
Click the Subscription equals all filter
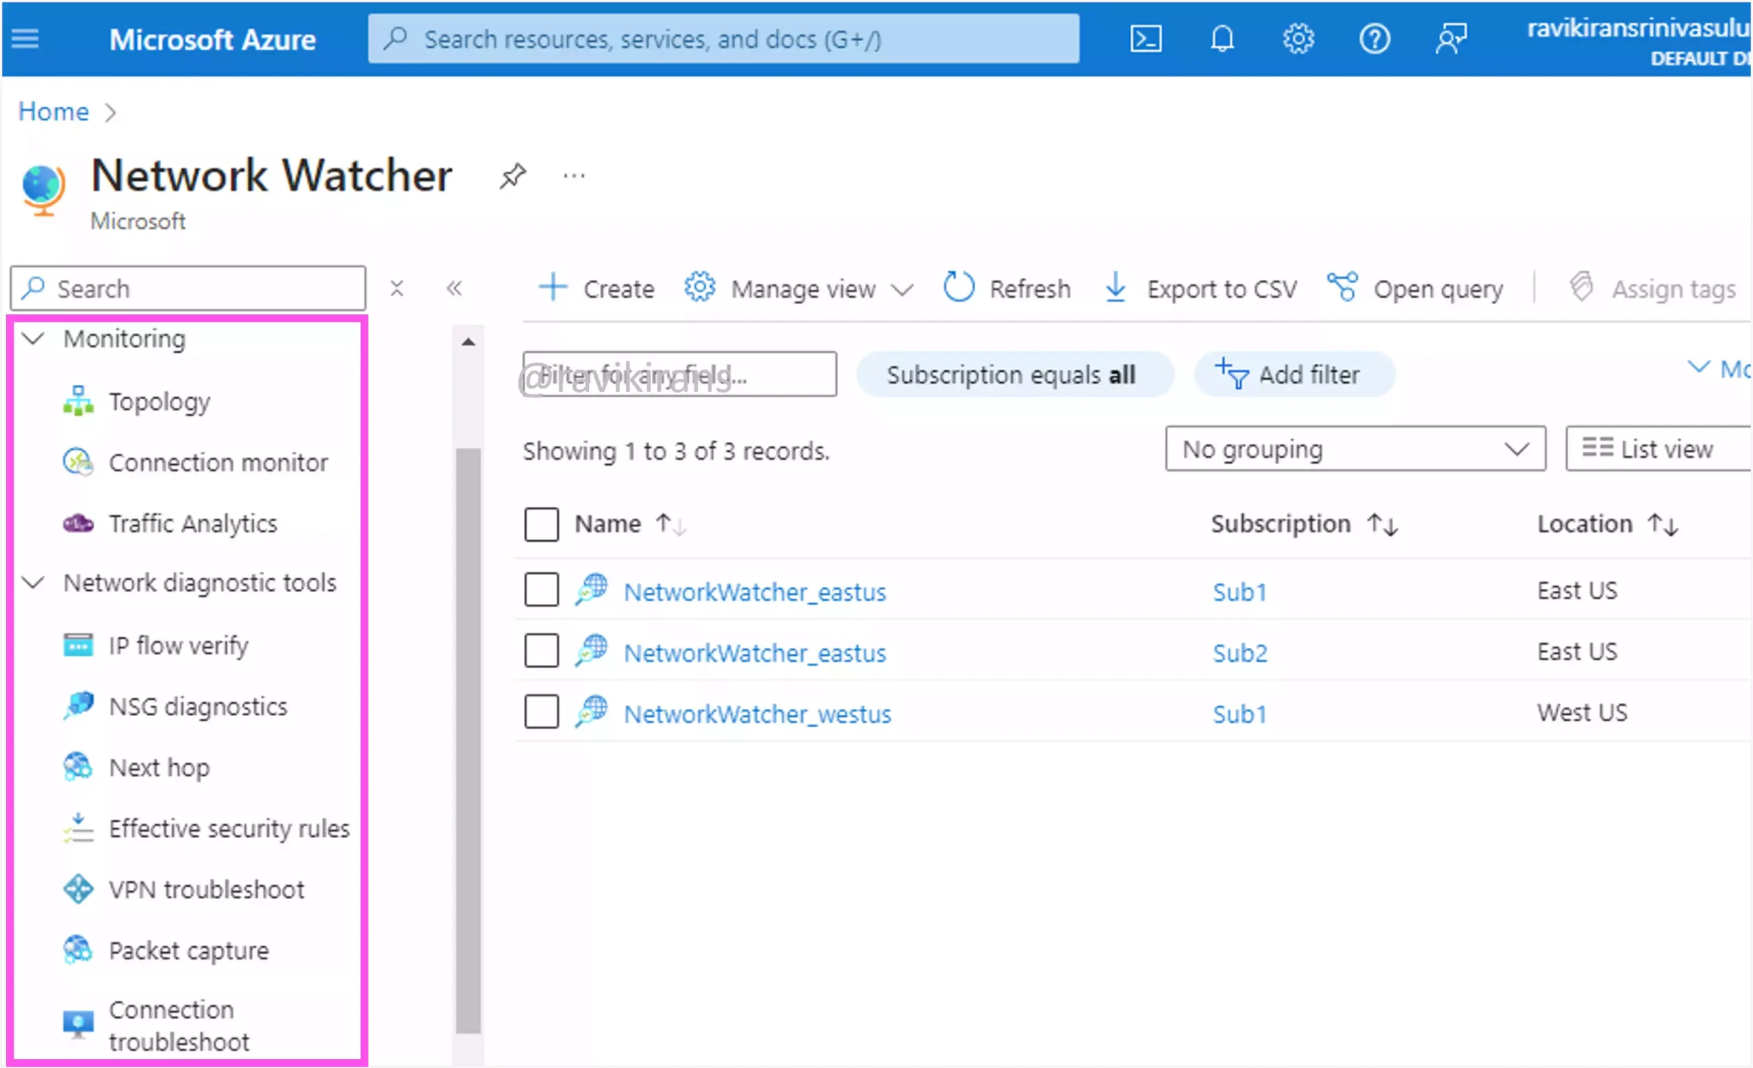(x=1014, y=374)
